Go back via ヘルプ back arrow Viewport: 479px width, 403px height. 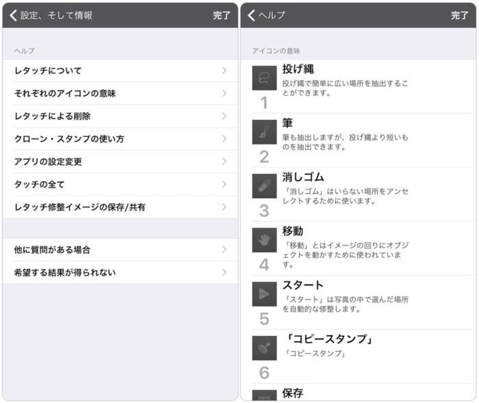tap(251, 15)
